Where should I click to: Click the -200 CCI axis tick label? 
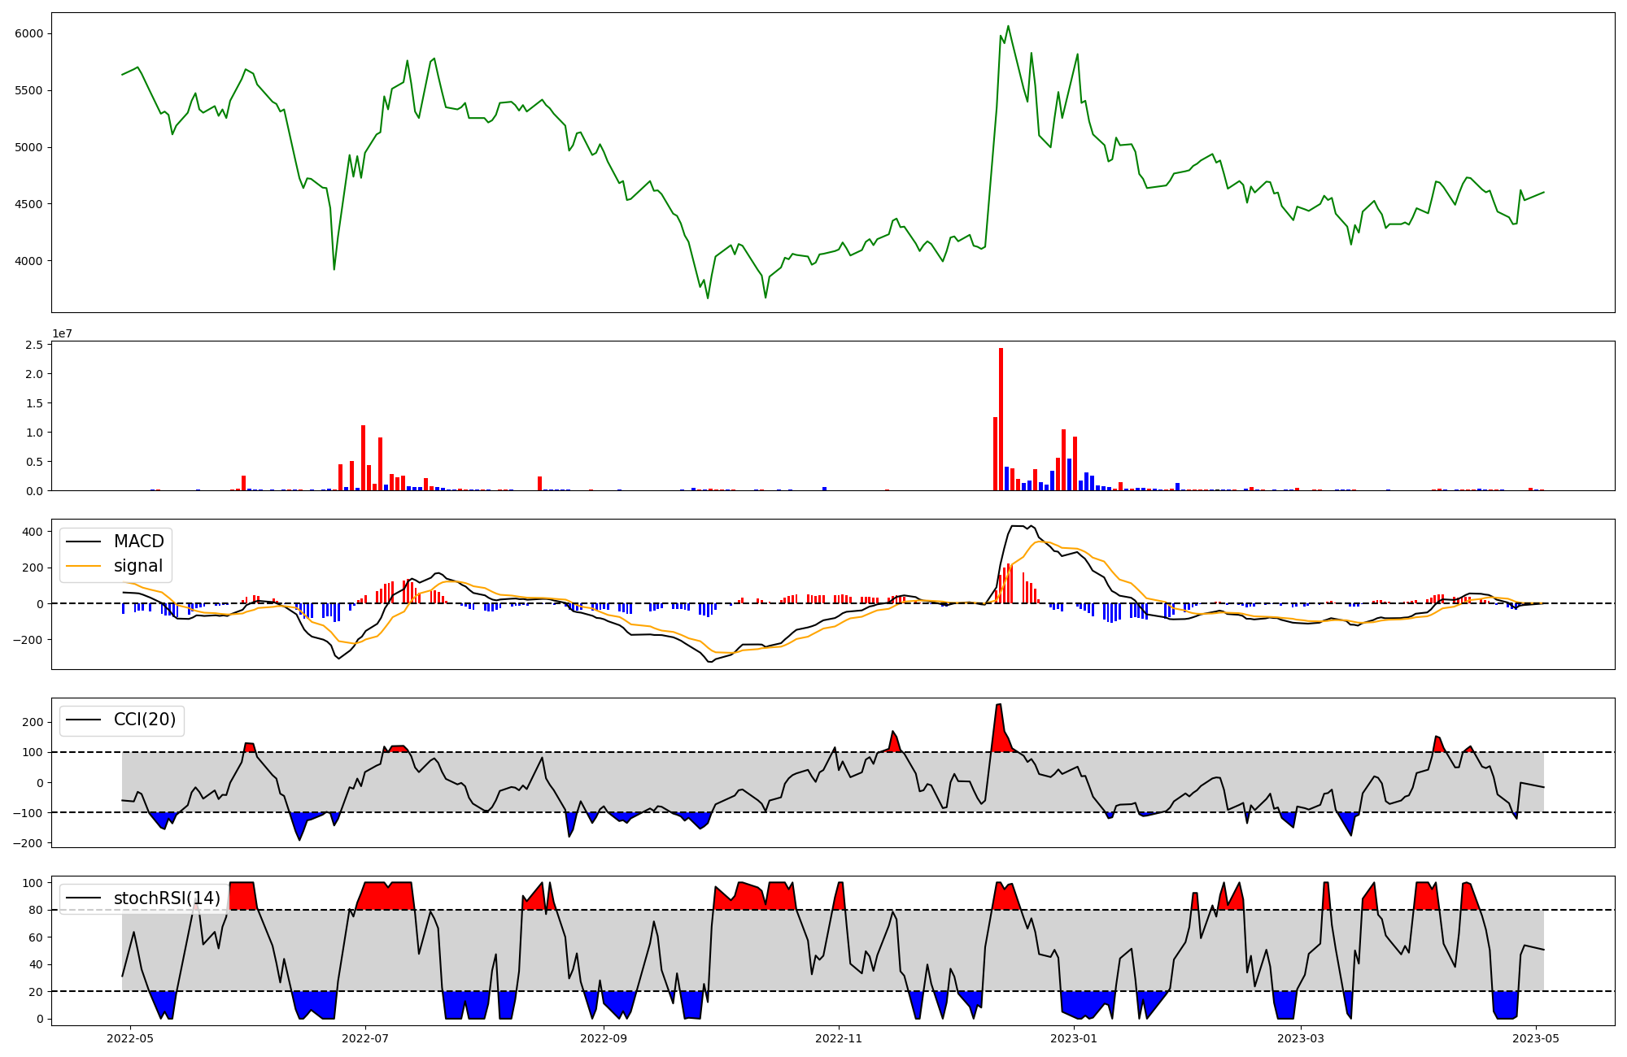click(x=27, y=843)
